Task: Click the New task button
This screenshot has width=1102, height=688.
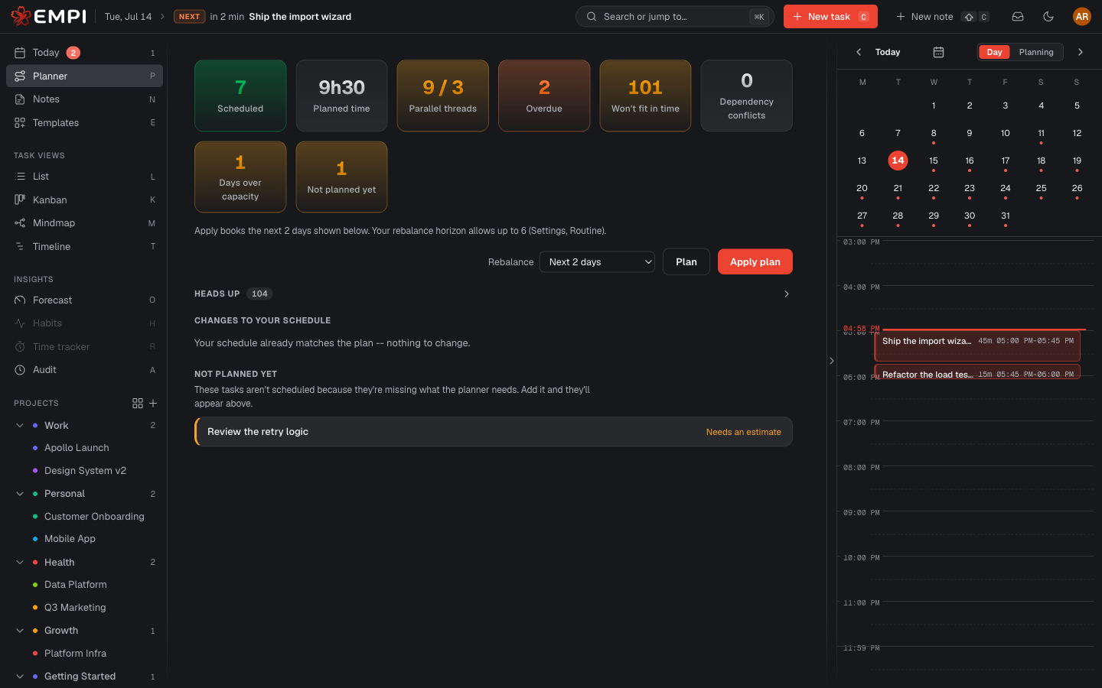Action: [830, 17]
